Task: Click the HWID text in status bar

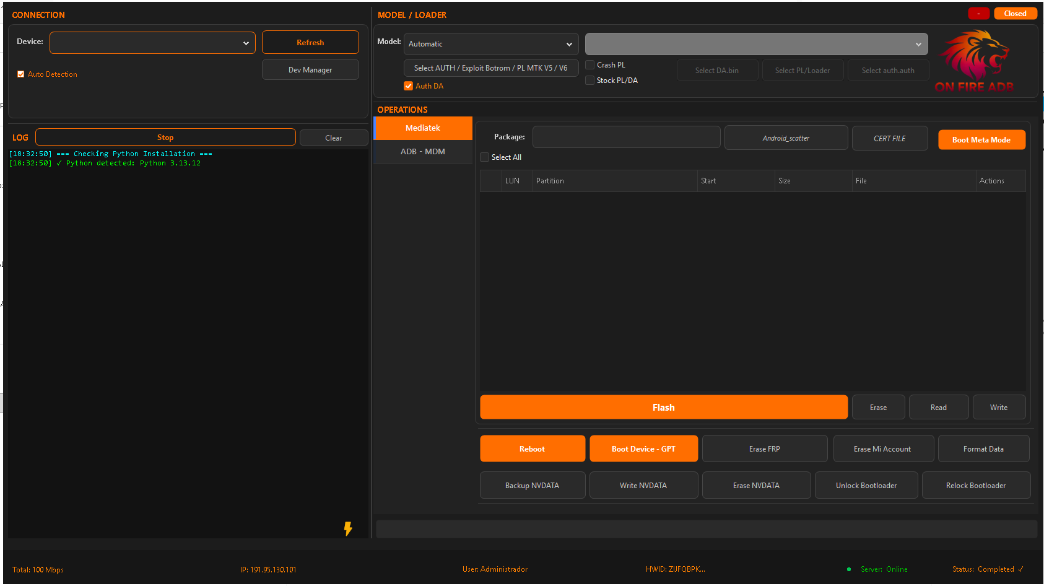Action: [675, 569]
